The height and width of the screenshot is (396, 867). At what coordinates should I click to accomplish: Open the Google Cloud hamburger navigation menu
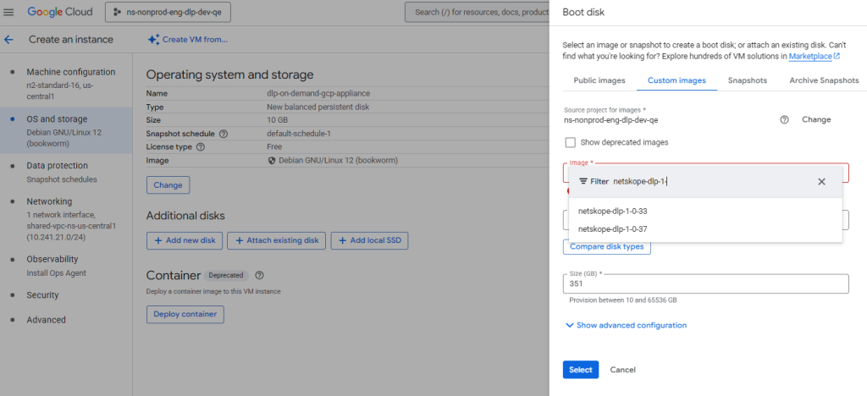[8, 12]
